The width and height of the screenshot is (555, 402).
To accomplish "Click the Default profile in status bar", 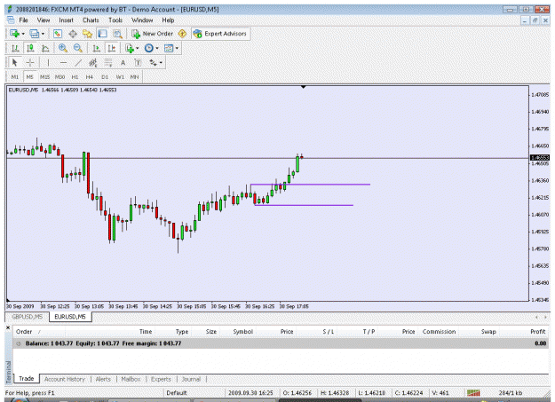I will [x=177, y=393].
